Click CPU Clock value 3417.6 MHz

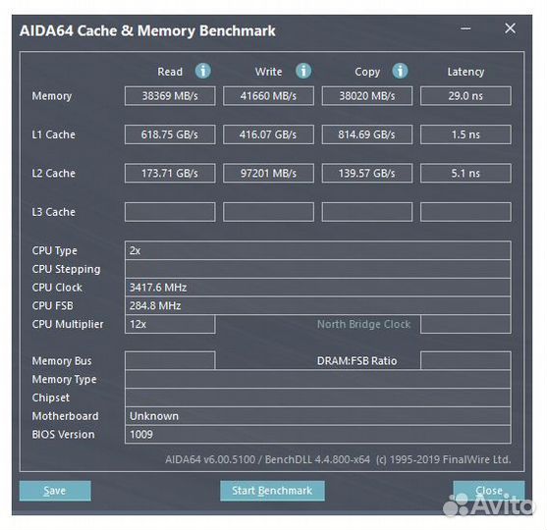(x=318, y=288)
